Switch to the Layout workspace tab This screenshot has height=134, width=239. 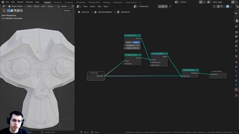(47, 3)
